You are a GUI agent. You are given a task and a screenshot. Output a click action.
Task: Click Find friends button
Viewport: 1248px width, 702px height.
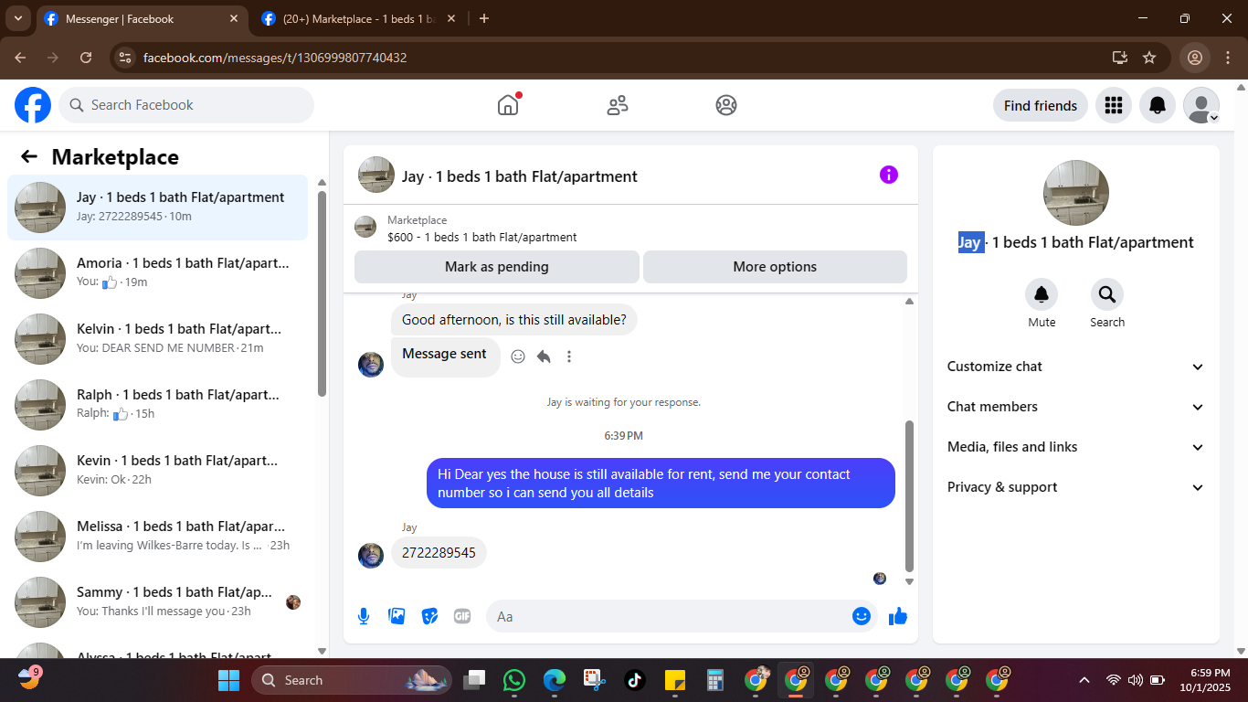pyautogui.click(x=1041, y=105)
